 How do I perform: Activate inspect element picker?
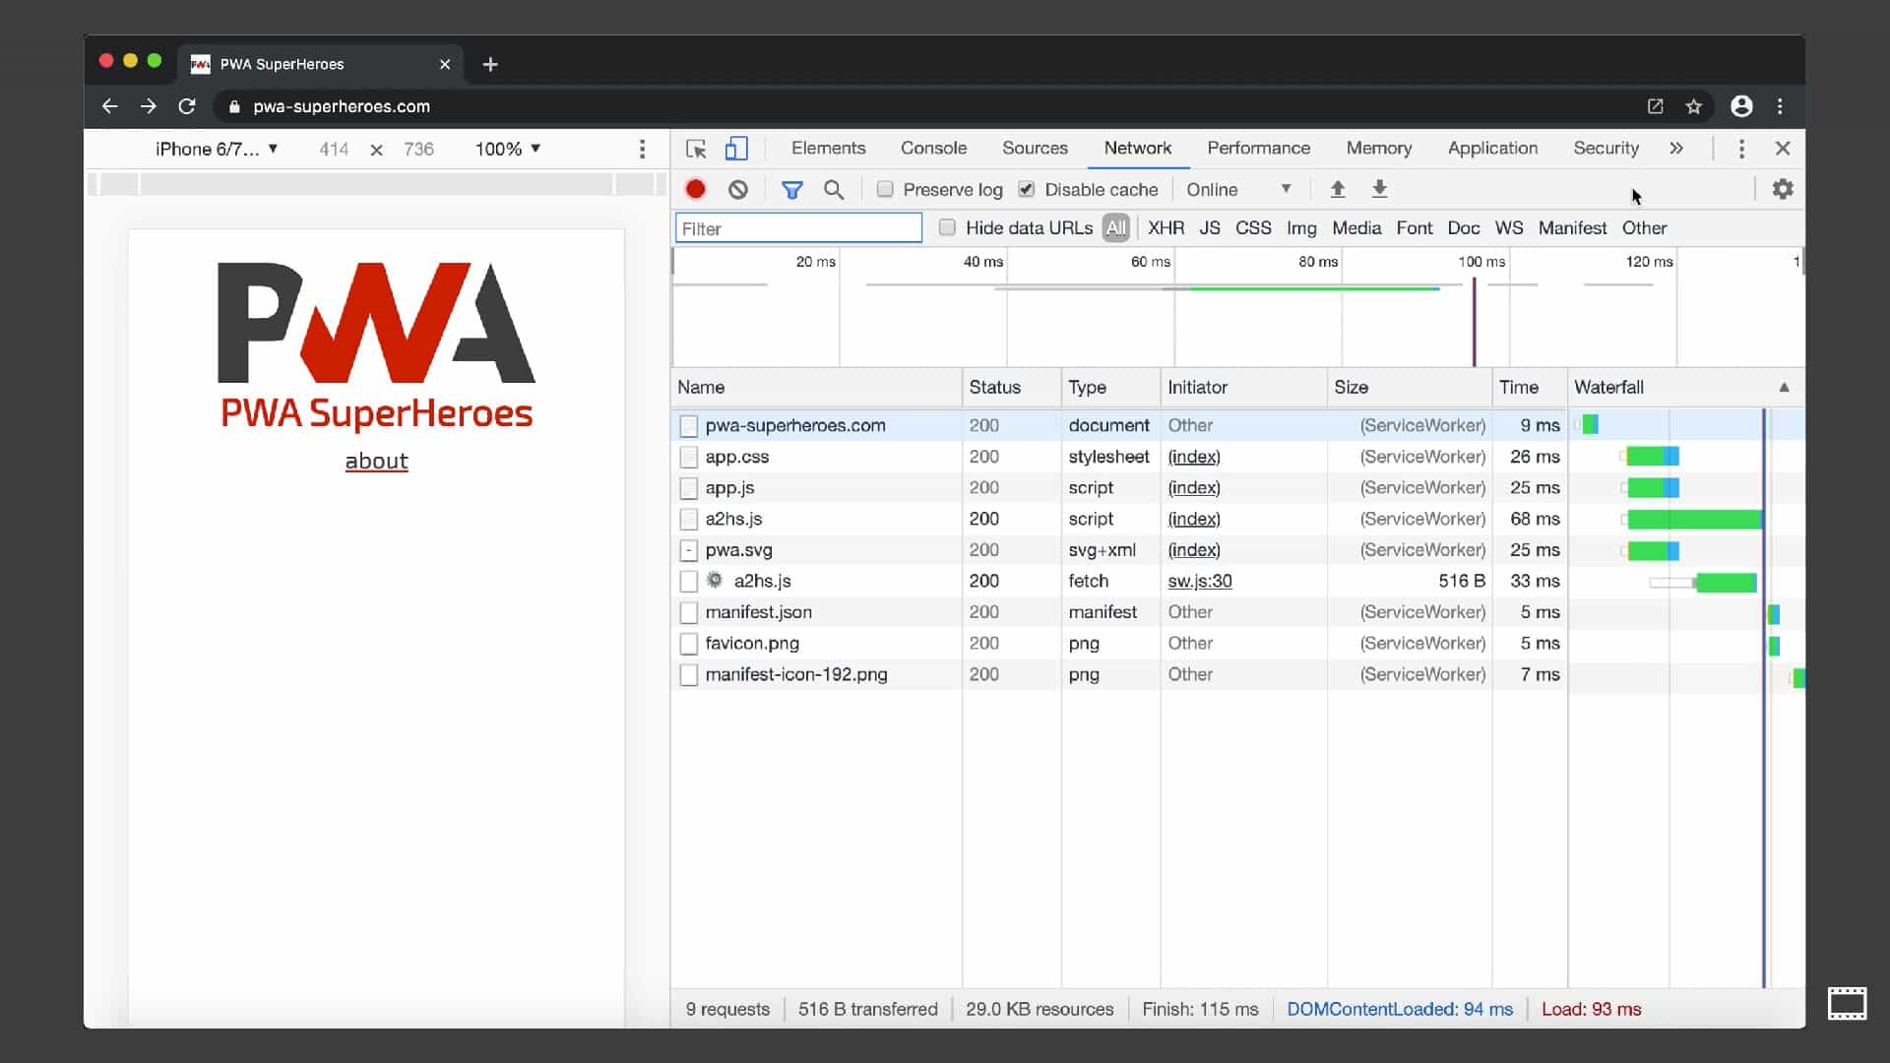click(696, 149)
